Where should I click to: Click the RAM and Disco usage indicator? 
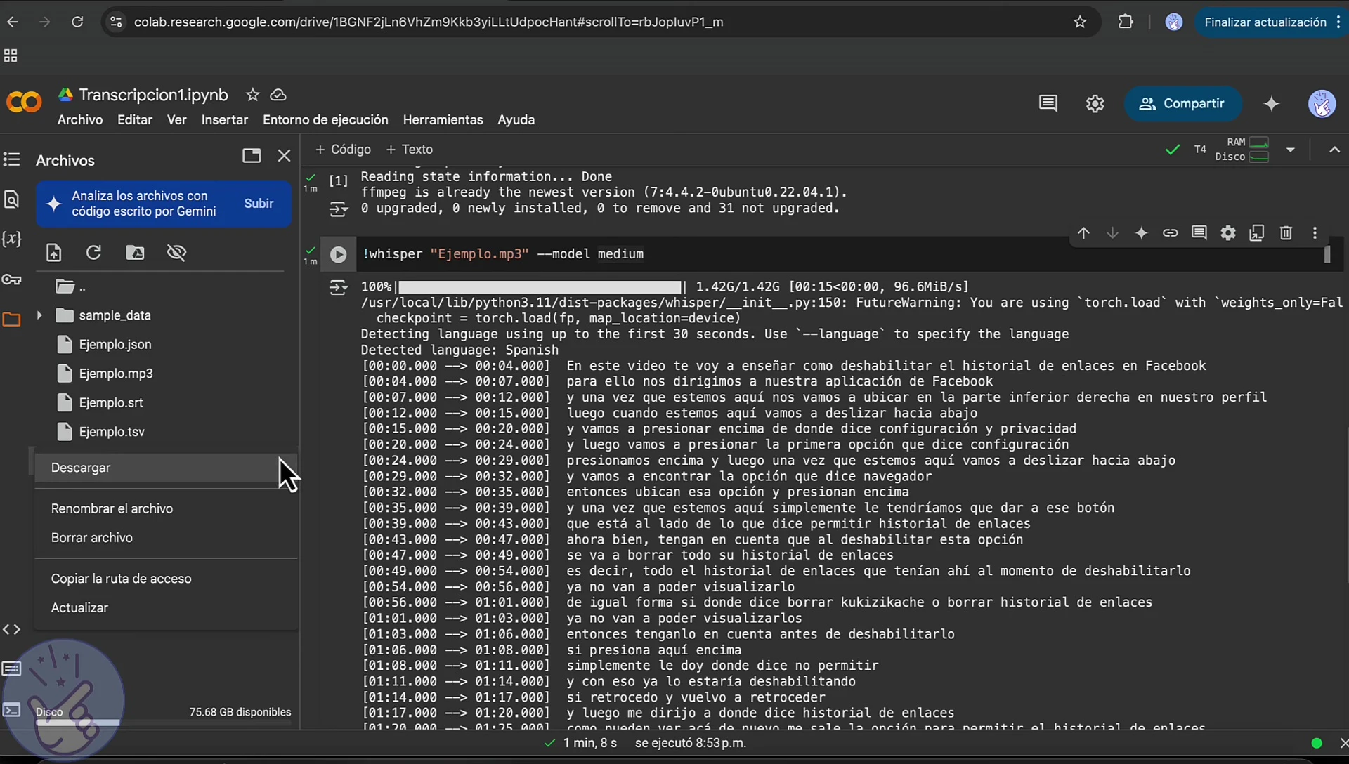click(x=1242, y=150)
